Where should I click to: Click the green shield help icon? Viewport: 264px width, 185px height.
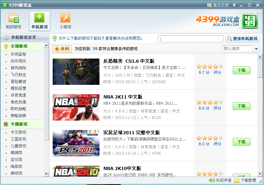pos(55,38)
